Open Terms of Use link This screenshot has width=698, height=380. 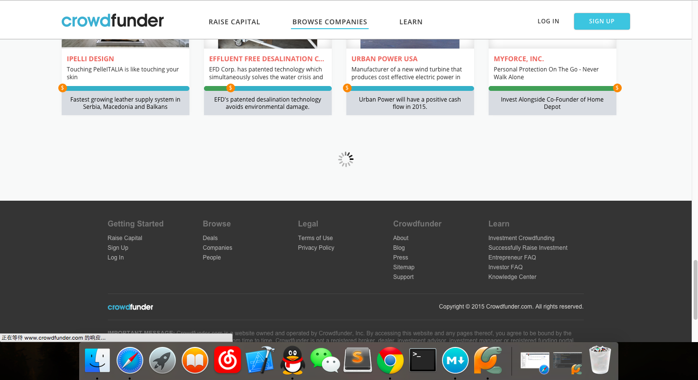pyautogui.click(x=315, y=238)
